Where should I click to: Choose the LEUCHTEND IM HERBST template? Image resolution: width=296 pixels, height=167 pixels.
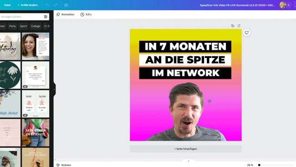coord(36,133)
